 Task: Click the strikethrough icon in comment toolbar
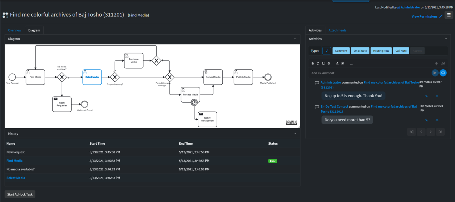329,63
